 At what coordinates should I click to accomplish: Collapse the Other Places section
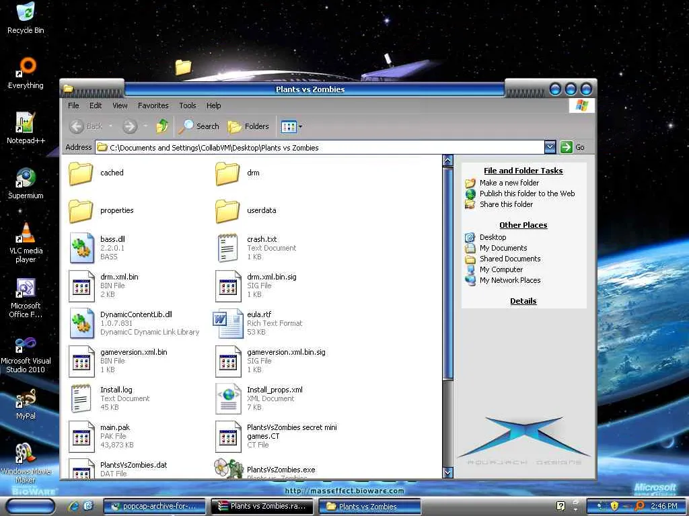click(x=523, y=225)
